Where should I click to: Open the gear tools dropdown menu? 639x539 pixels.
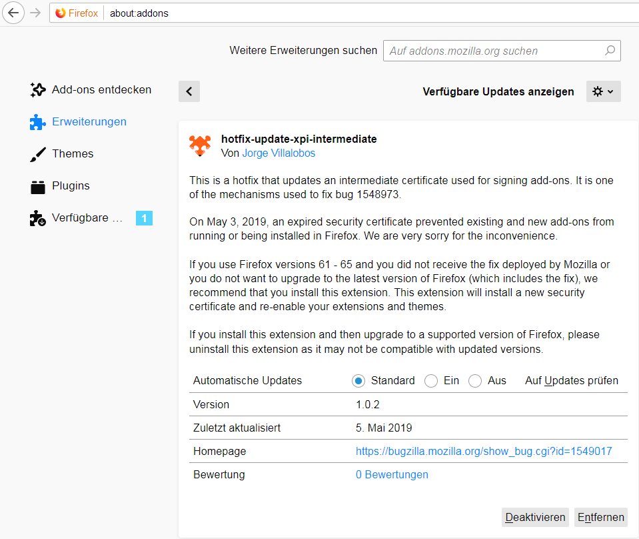tap(603, 91)
